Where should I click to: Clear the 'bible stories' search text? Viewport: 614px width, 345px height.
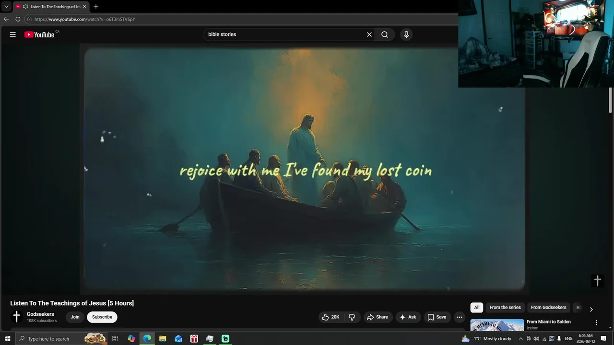click(x=369, y=34)
